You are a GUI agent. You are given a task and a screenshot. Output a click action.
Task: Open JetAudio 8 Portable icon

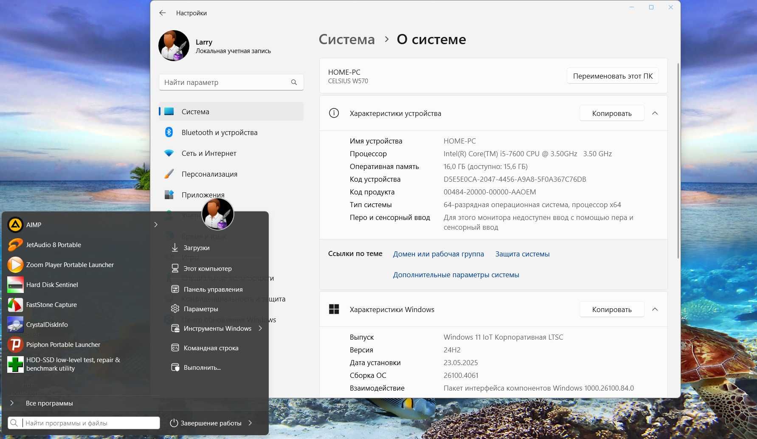[x=15, y=245]
